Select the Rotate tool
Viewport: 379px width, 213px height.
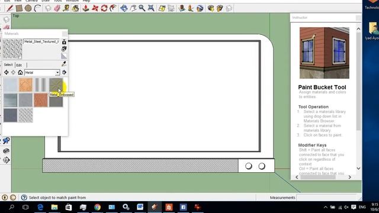point(104,8)
